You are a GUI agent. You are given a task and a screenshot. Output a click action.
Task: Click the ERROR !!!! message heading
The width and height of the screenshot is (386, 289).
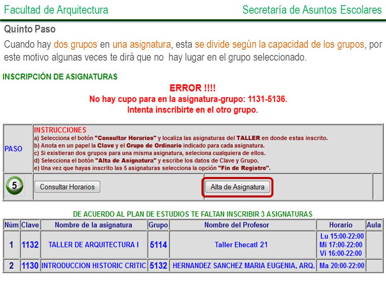click(193, 88)
